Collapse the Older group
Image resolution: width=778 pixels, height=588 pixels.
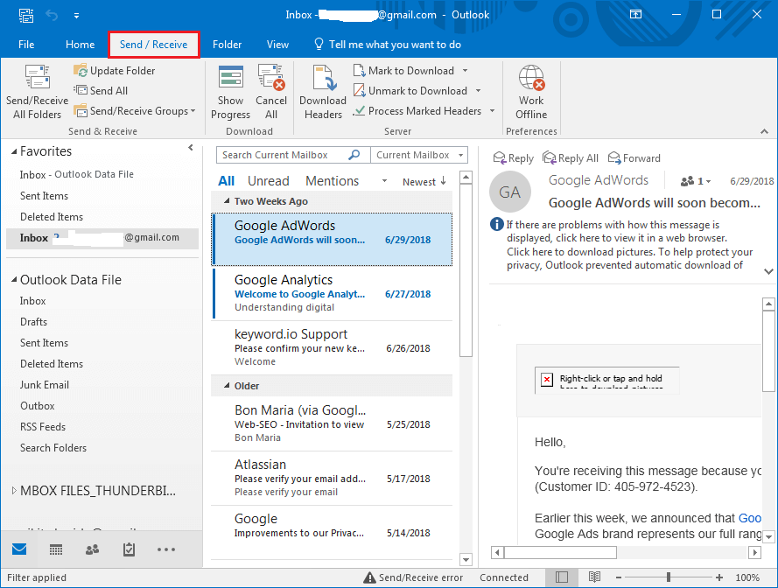[x=227, y=386]
